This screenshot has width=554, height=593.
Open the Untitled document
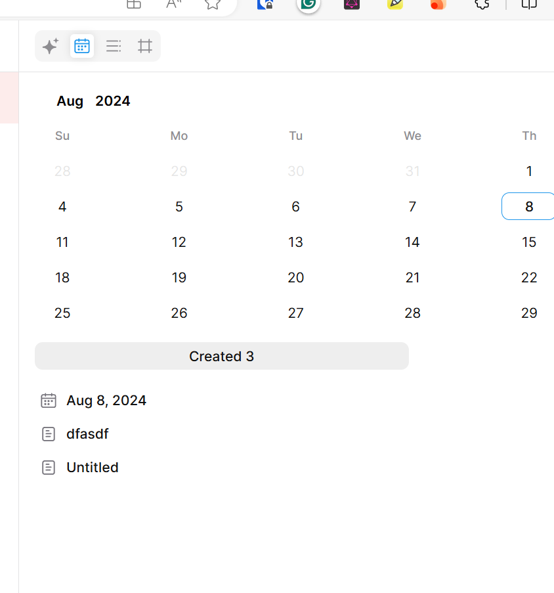click(93, 468)
